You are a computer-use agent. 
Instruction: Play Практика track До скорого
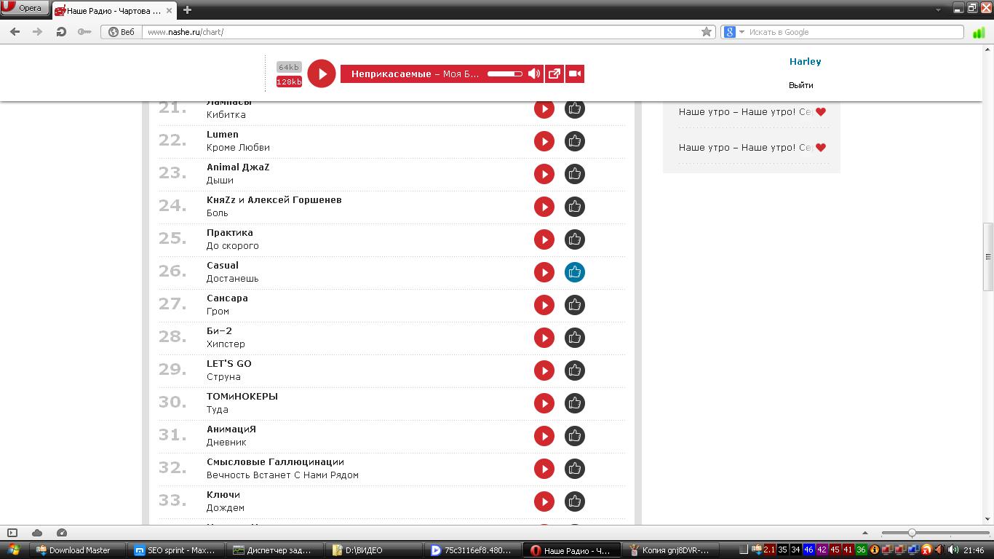click(544, 239)
